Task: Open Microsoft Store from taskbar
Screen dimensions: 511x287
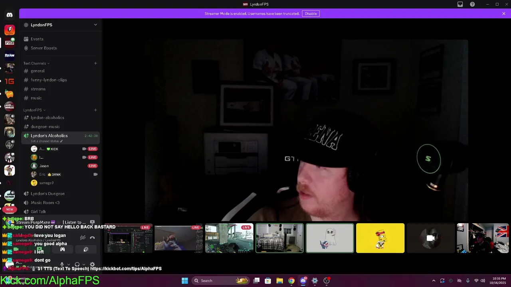Action: pos(268,281)
